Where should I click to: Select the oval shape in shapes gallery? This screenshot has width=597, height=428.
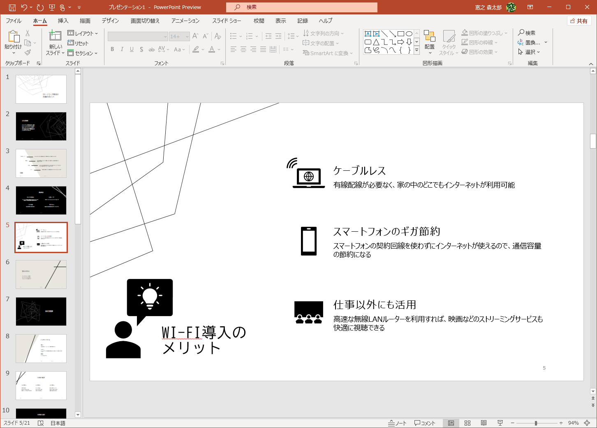pos(409,33)
